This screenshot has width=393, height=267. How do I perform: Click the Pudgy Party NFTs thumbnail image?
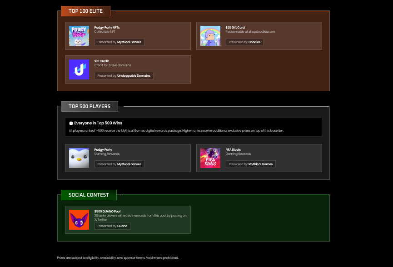click(x=79, y=36)
